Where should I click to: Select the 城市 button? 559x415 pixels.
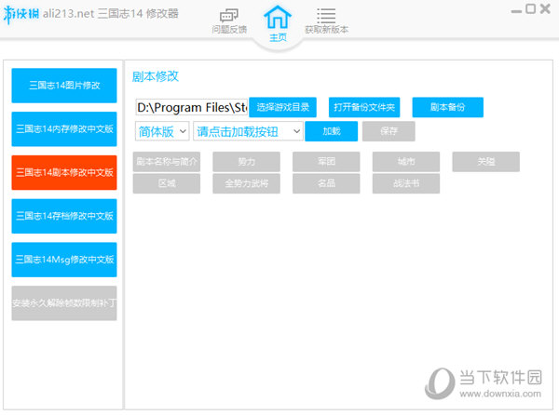(x=406, y=162)
